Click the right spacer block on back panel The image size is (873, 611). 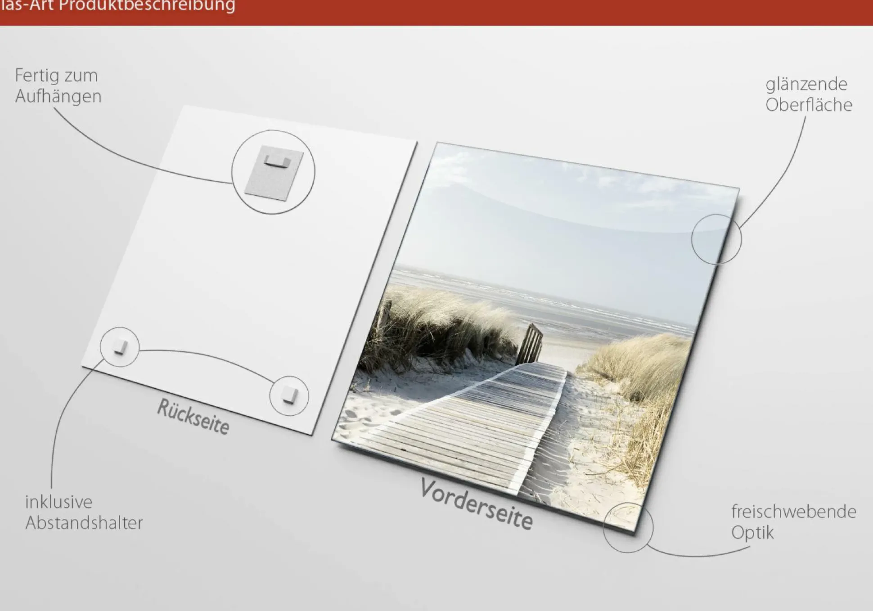289,395
